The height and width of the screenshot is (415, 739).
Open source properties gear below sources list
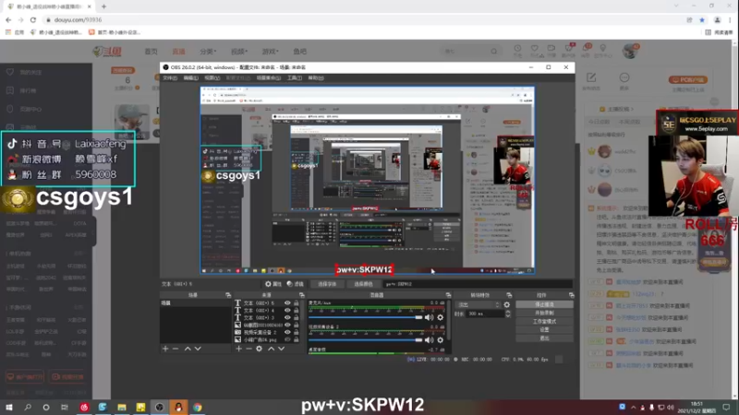(260, 349)
